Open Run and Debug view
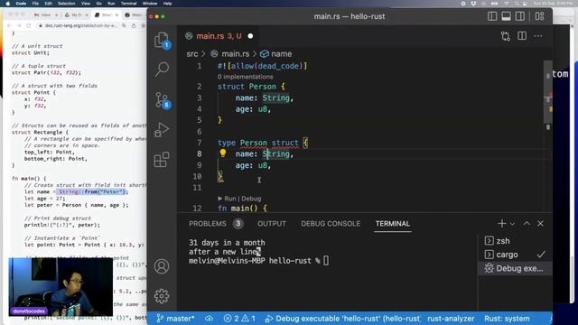 tap(162, 130)
